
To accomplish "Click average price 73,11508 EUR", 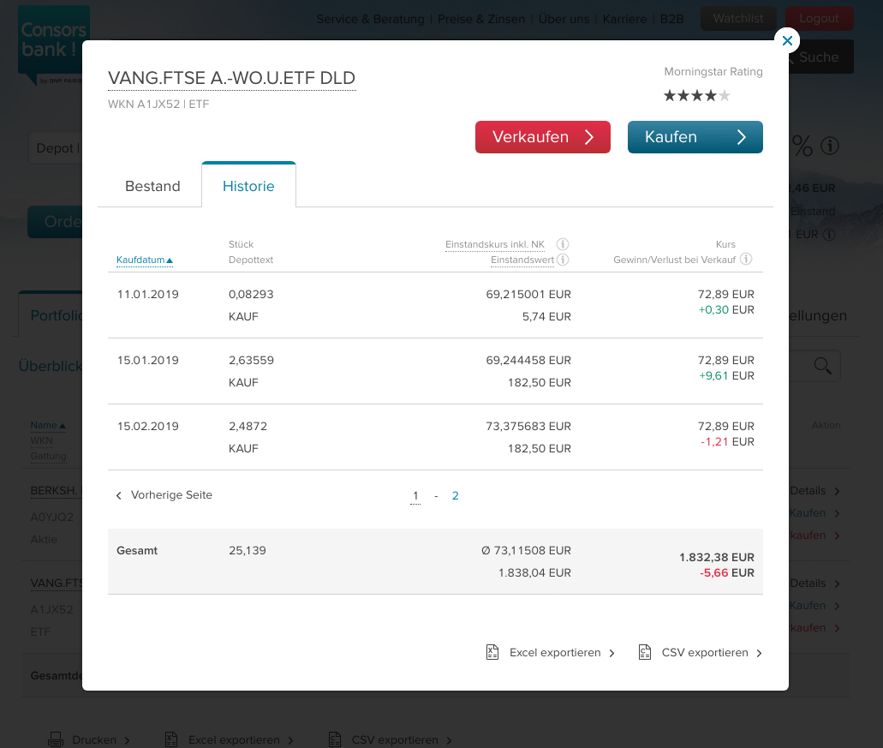I will point(526,550).
